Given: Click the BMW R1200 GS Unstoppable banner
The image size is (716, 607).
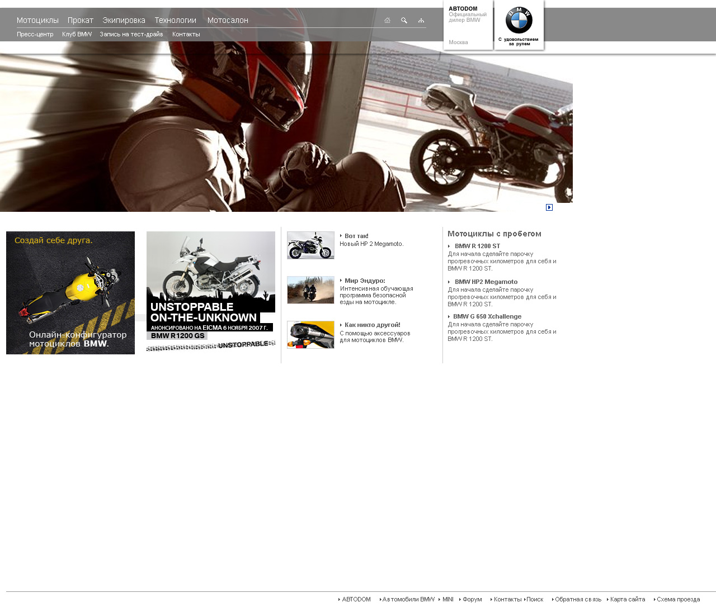Looking at the screenshot, I should tap(210, 291).
